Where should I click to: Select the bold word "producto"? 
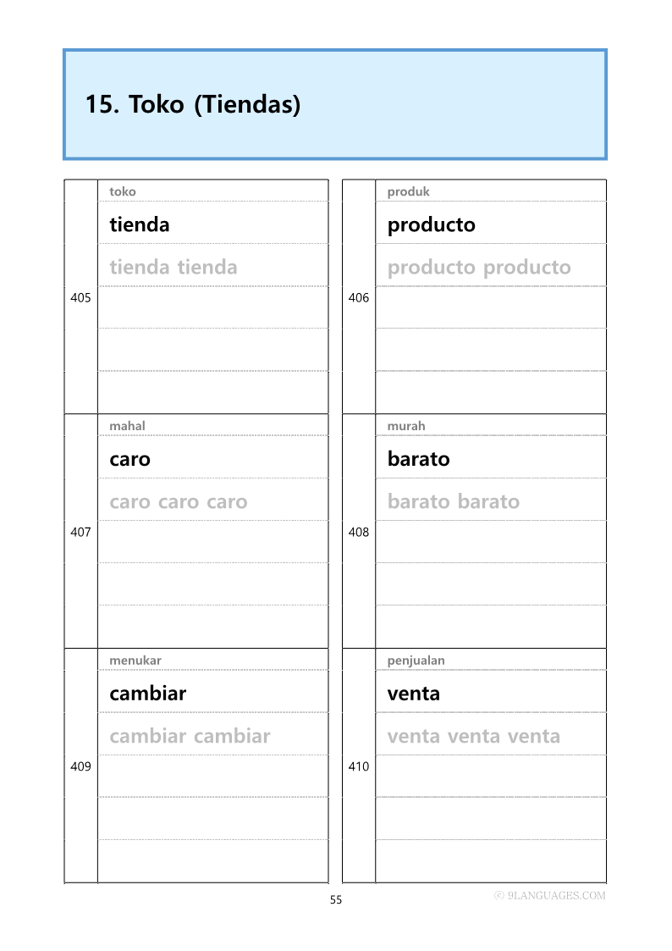432,224
